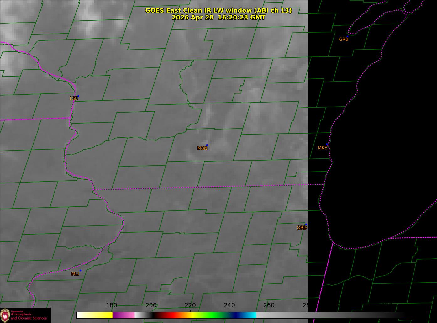Click the Atmospheric and Oceanic Sciences text

coord(29,316)
